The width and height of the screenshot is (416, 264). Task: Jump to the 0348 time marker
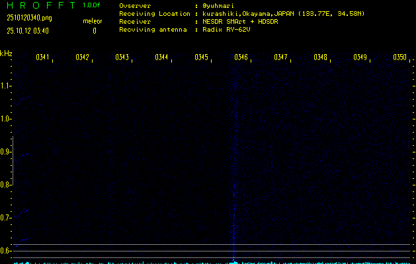(320, 58)
